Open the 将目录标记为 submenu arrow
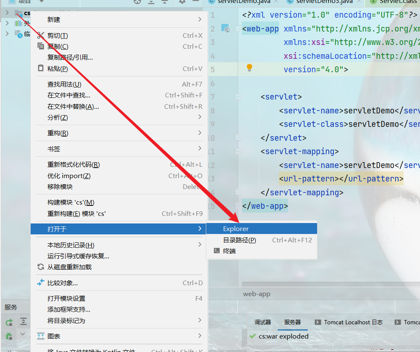The height and width of the screenshot is (352, 420). 200,320
